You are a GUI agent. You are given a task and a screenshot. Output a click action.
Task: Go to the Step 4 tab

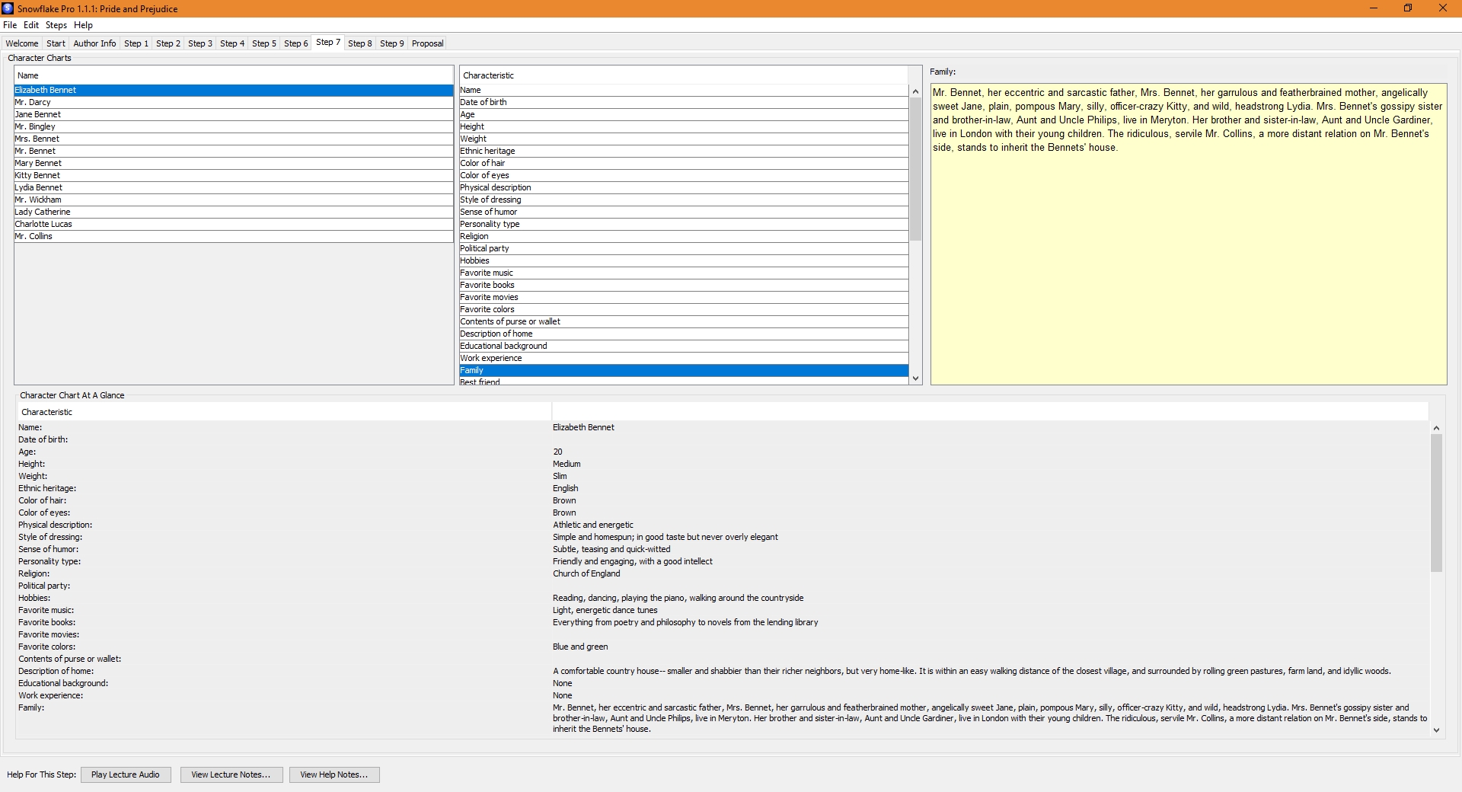232,43
